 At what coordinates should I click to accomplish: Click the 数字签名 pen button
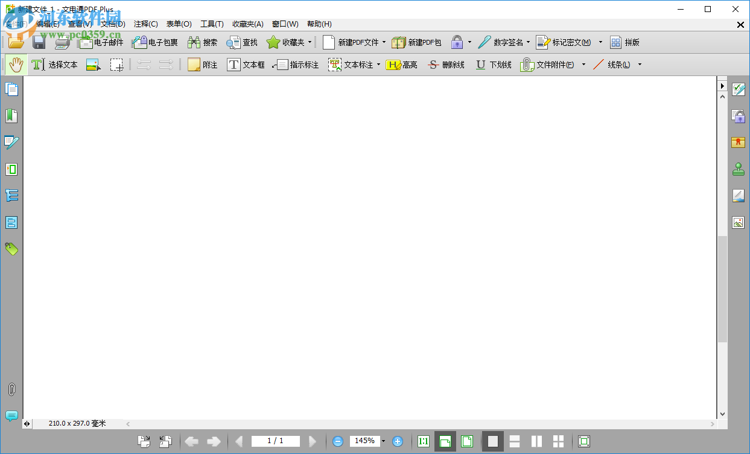click(x=500, y=42)
